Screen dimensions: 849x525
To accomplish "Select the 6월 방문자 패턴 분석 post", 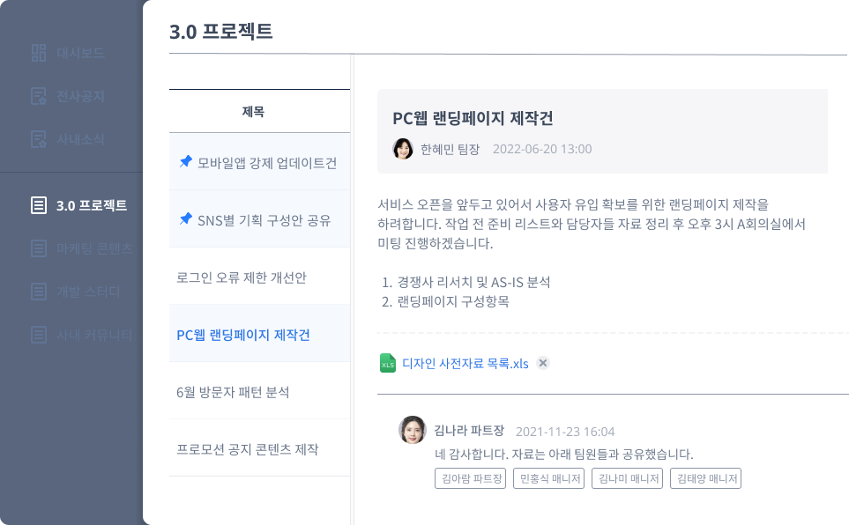I will (233, 392).
